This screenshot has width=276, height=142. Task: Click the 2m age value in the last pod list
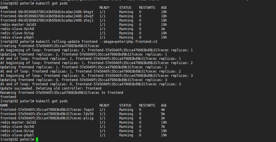pos(163,118)
